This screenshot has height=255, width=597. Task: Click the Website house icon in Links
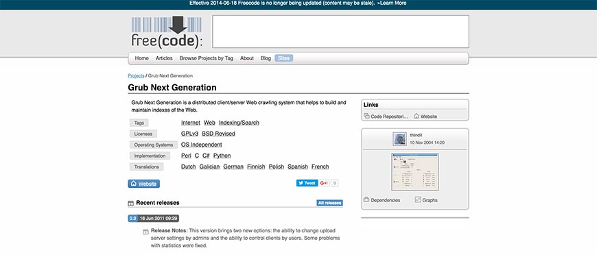(417, 116)
